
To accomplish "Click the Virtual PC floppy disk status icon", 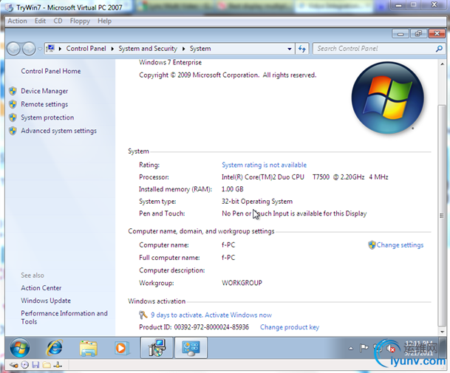I will point(35,365).
